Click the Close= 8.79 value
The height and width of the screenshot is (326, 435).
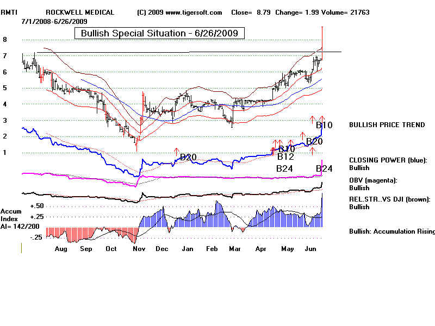pyautogui.click(x=251, y=12)
